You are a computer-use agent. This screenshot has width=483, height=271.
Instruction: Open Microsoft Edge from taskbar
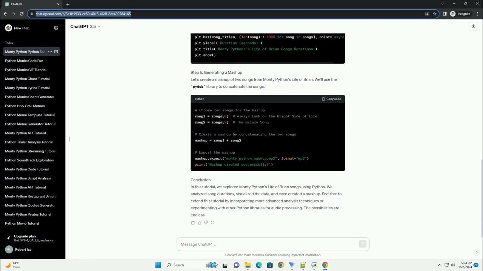pyautogui.click(x=259, y=265)
